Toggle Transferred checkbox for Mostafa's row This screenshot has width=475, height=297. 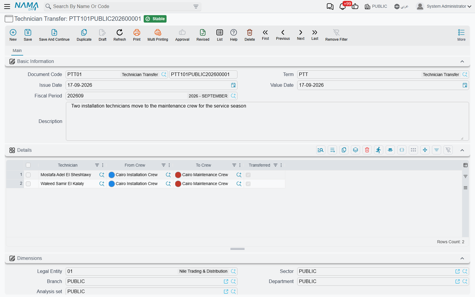tap(248, 175)
